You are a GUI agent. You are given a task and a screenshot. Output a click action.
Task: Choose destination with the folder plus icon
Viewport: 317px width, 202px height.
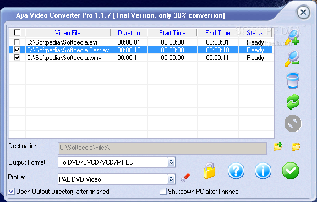click(x=278, y=146)
